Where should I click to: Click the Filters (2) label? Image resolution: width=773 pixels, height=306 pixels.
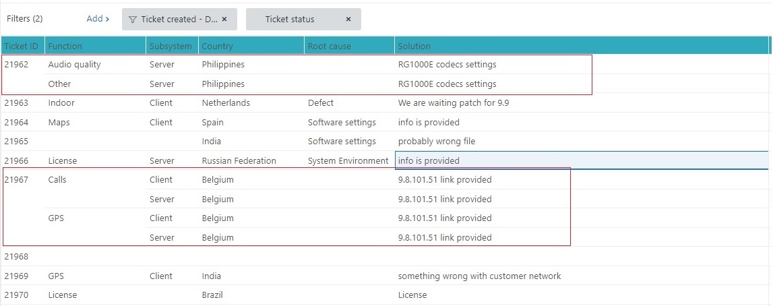(x=24, y=19)
